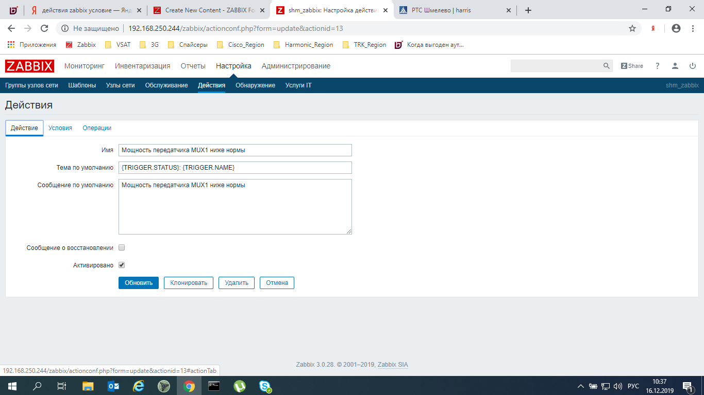Image resolution: width=704 pixels, height=395 pixels.
Task: Go to Группы узлов сети submenu
Action: [31, 85]
